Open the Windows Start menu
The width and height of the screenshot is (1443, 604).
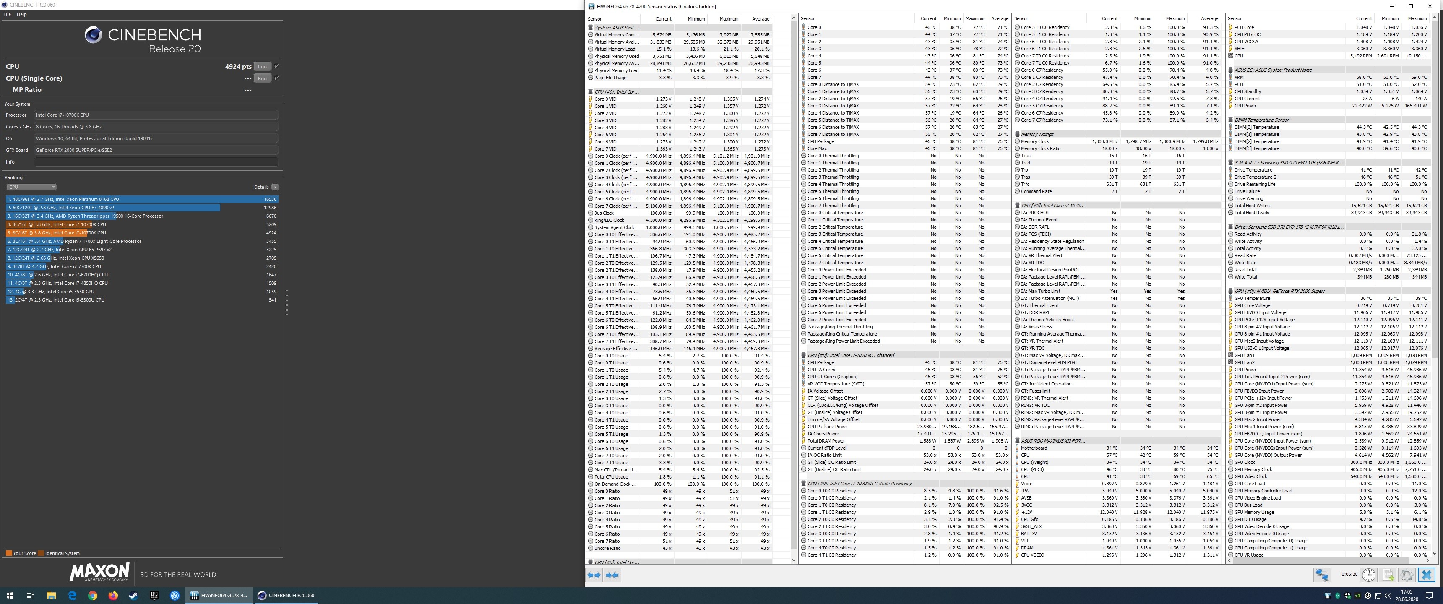[10, 595]
